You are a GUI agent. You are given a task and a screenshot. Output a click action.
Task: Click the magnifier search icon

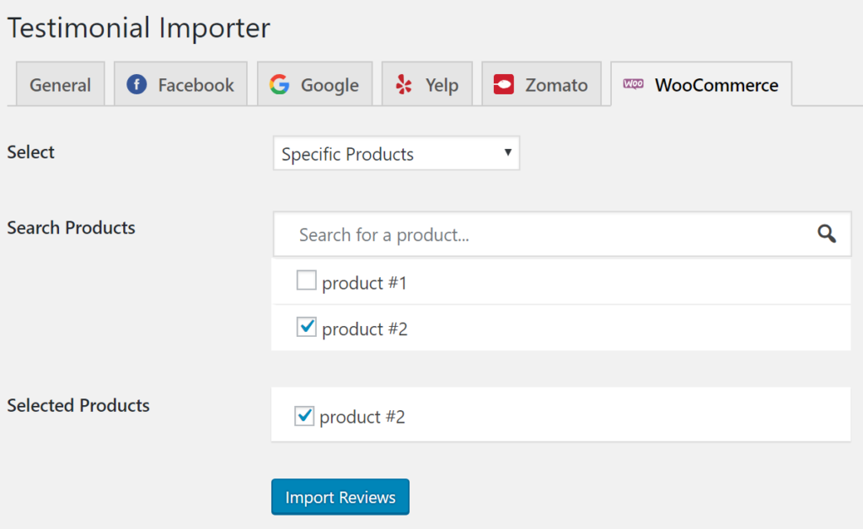827,233
